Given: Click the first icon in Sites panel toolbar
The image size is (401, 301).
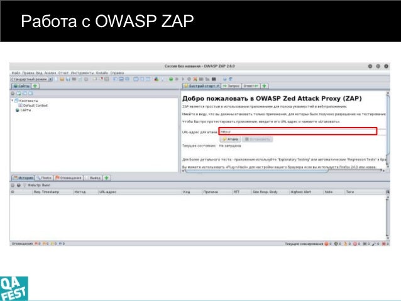Looking at the screenshot, I should (x=13, y=94).
